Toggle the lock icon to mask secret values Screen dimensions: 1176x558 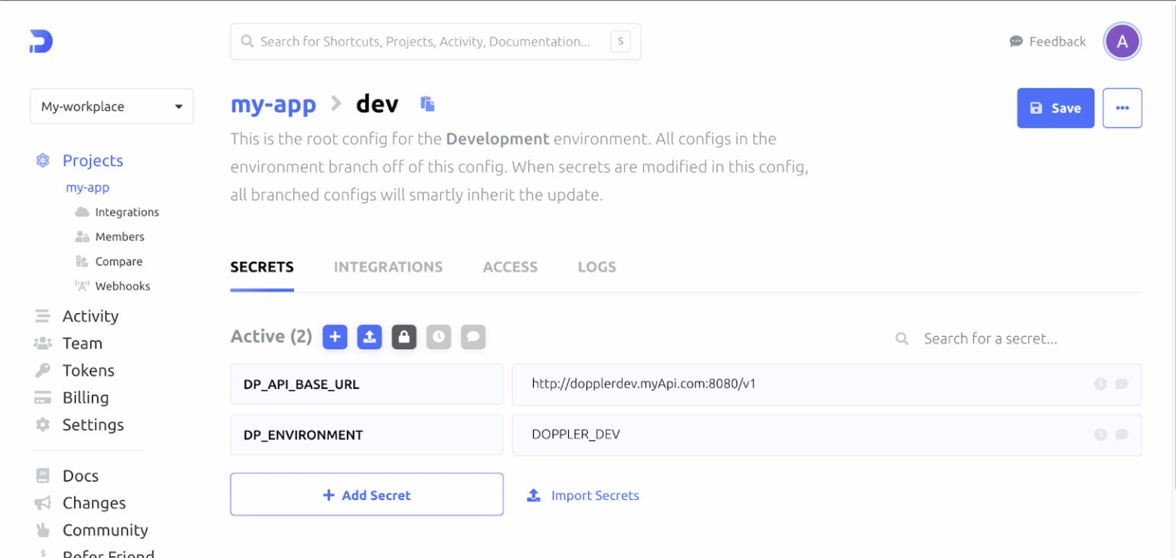(403, 337)
